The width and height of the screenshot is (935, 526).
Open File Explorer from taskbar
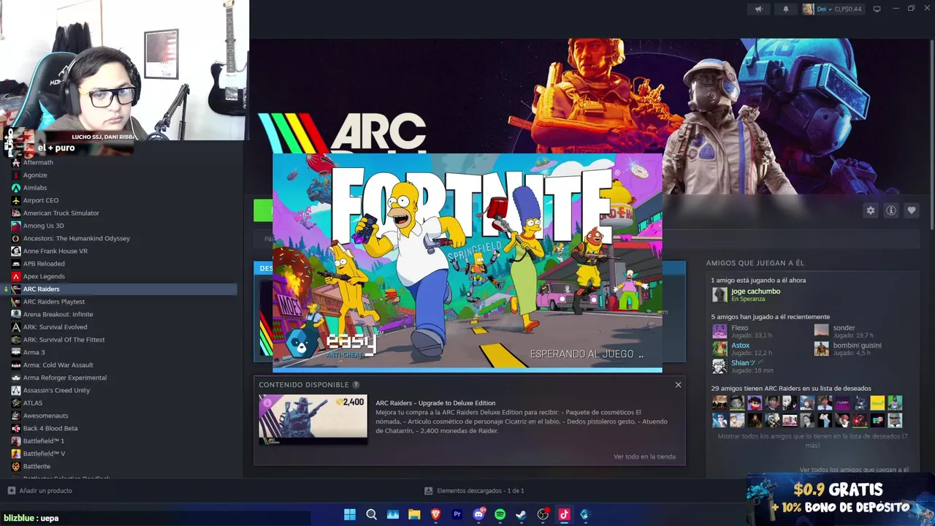pyautogui.click(x=414, y=514)
